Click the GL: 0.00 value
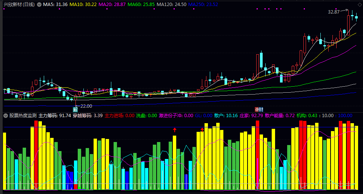The image size is (363, 194). click(204, 116)
